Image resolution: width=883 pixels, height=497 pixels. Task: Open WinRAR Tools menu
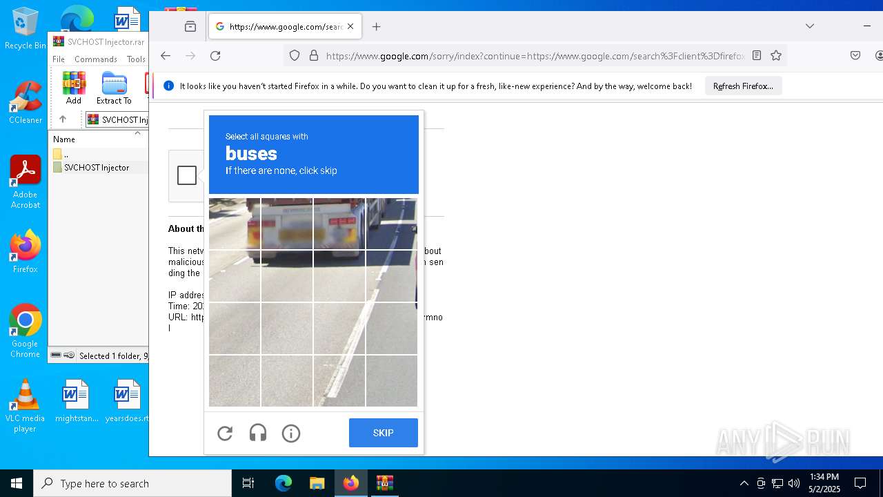[x=136, y=59]
